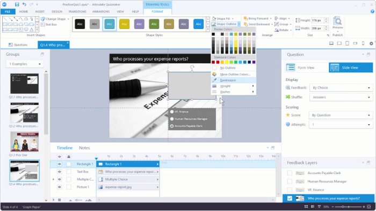Toggle visibility of the Picture 1 layer
Image resolution: width=376 pixels, height=211 pixels.
tap(59, 187)
